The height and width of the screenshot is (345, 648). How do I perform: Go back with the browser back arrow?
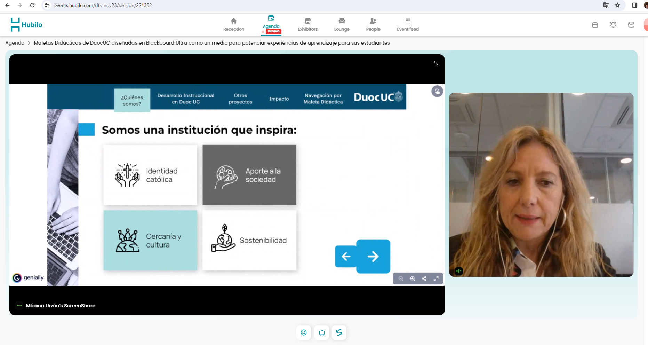(7, 5)
